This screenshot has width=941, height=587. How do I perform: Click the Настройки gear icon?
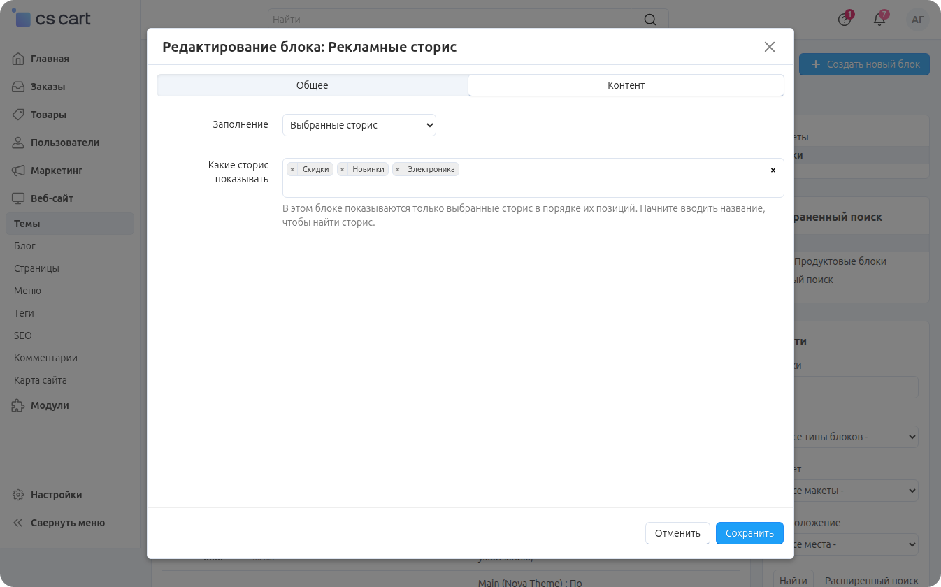pos(19,495)
